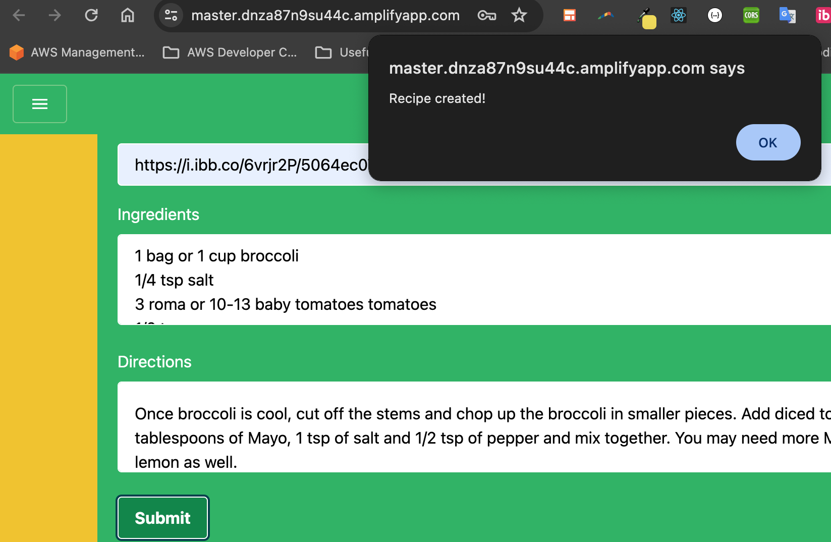The height and width of the screenshot is (542, 831).
Task: Focus the image URL input field
Action: pos(242,165)
